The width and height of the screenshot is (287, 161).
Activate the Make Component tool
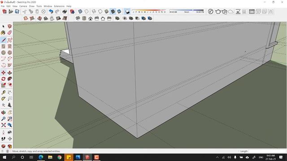pyautogui.click(x=10, y=26)
